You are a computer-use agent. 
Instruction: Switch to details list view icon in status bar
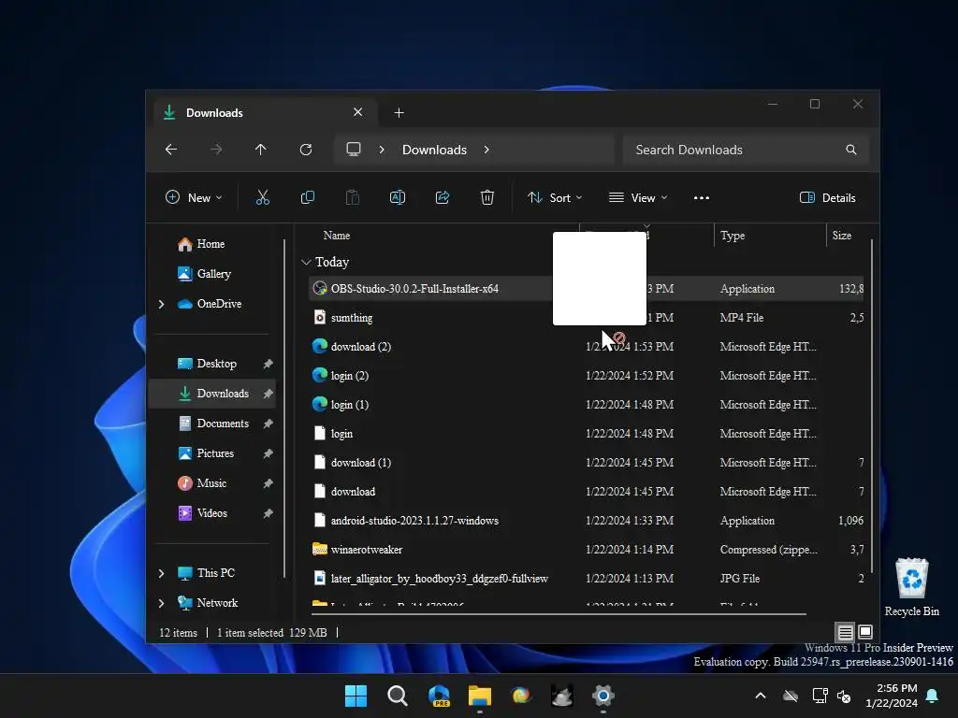pos(845,632)
